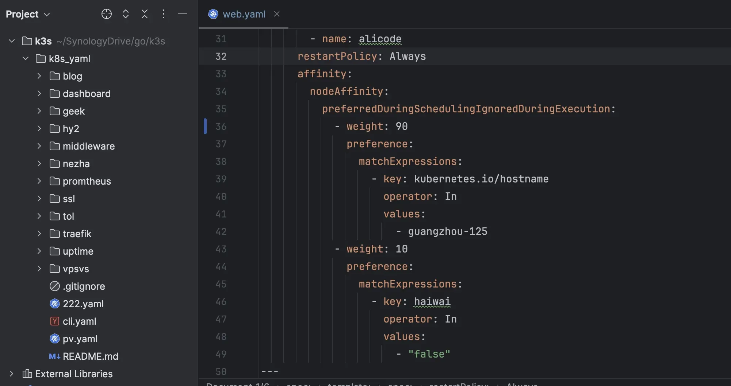The image size is (731, 386).
Task: Expand the geek folder
Action: coord(39,111)
